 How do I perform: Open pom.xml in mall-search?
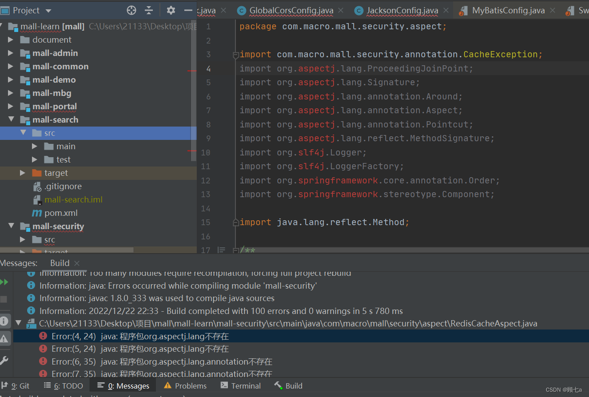(x=61, y=213)
